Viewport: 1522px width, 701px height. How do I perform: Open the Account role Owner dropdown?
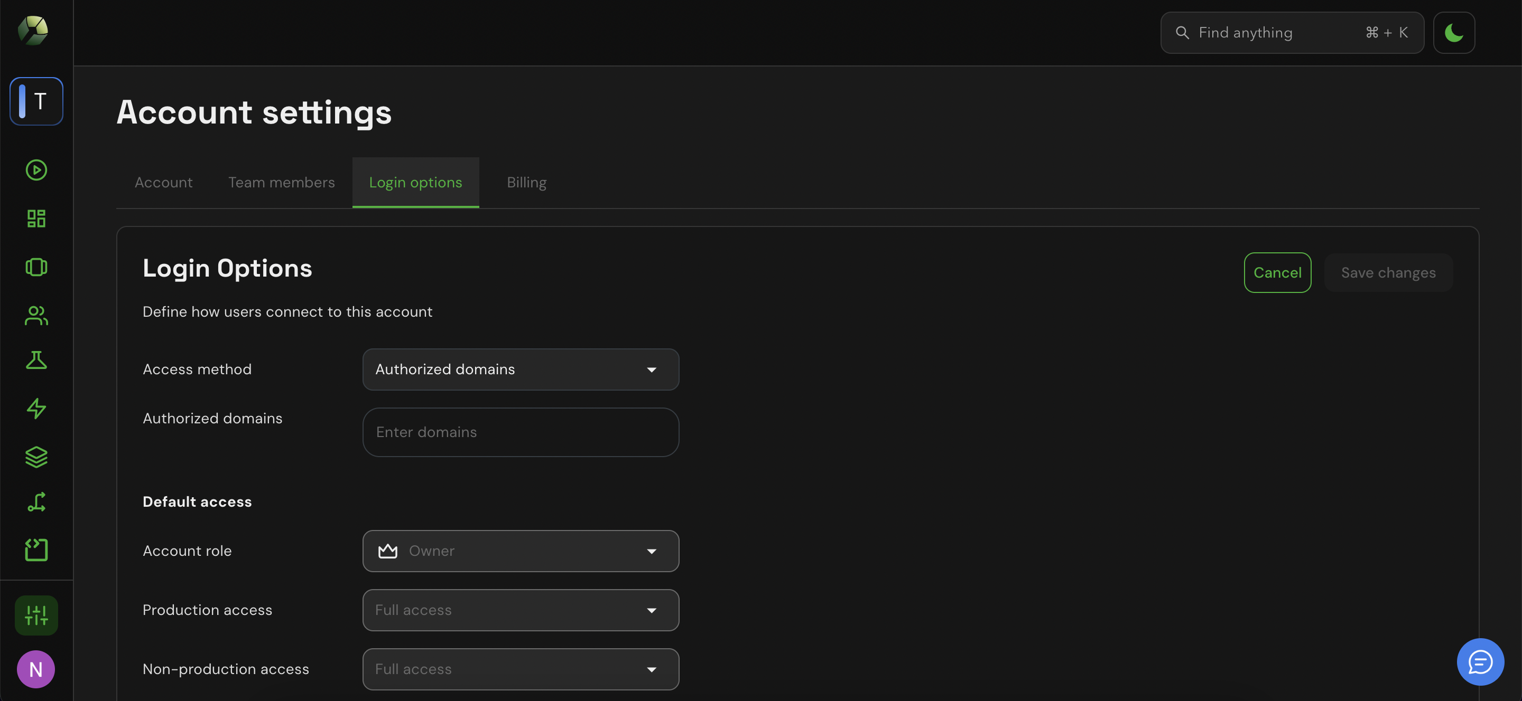(x=520, y=551)
